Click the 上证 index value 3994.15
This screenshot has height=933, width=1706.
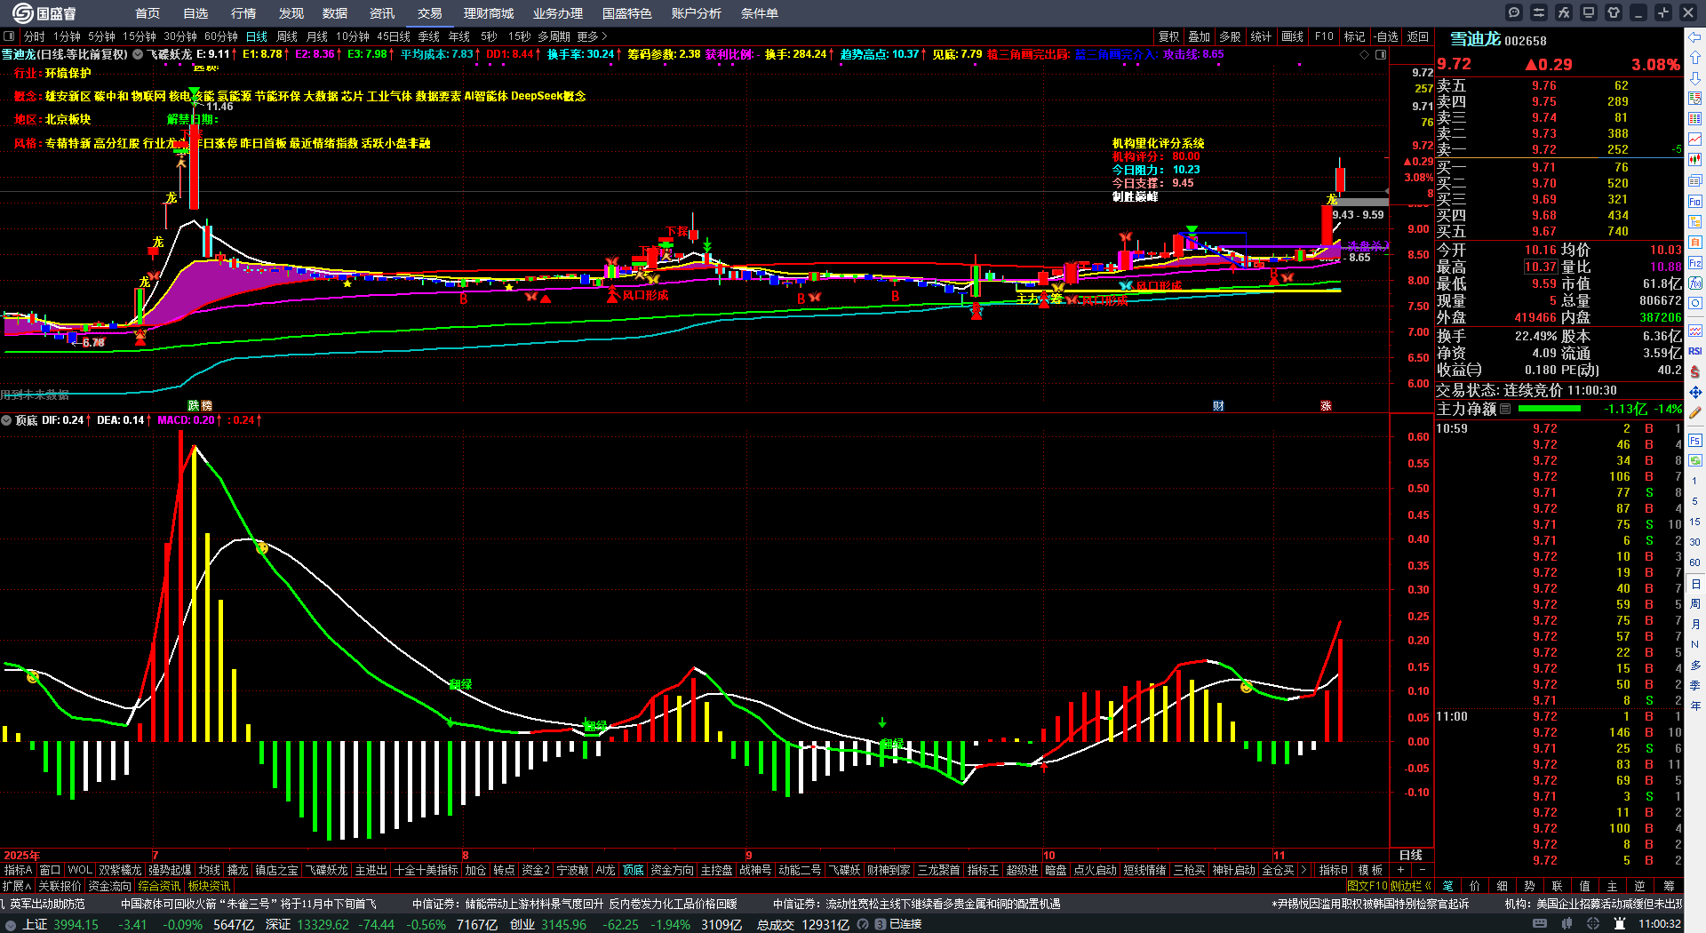coord(76,924)
